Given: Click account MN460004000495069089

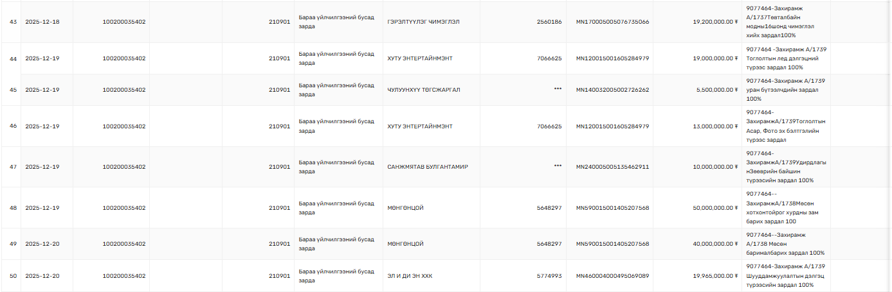Looking at the screenshot, I should pyautogui.click(x=612, y=276).
